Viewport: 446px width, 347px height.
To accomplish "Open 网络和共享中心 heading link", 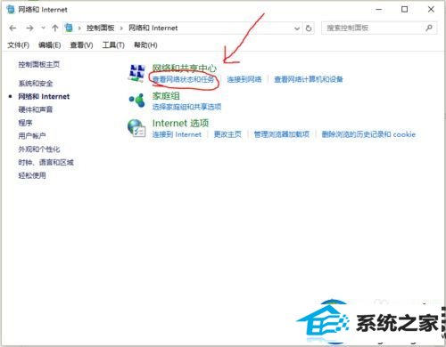I will coord(185,68).
